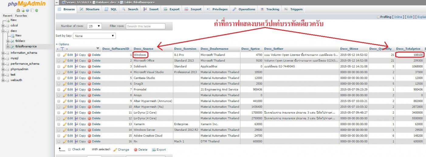Open the Number of rows dropdown
The width and height of the screenshot is (426, 157).
(x=94, y=26)
